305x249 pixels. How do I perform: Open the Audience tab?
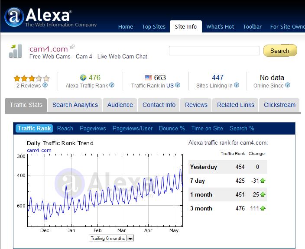120,105
